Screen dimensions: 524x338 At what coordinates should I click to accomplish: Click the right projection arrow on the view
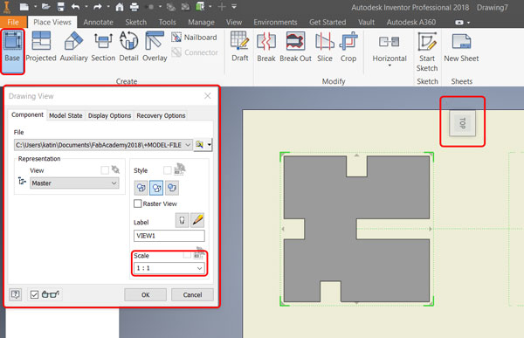(x=431, y=229)
